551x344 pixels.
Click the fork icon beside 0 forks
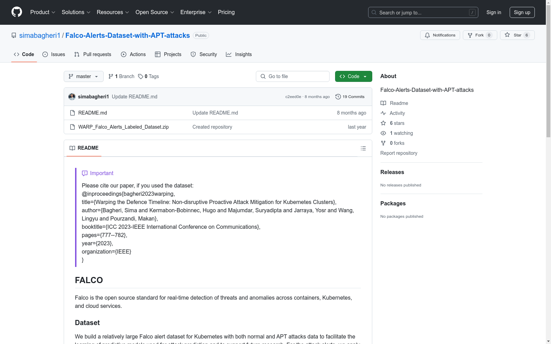click(383, 143)
